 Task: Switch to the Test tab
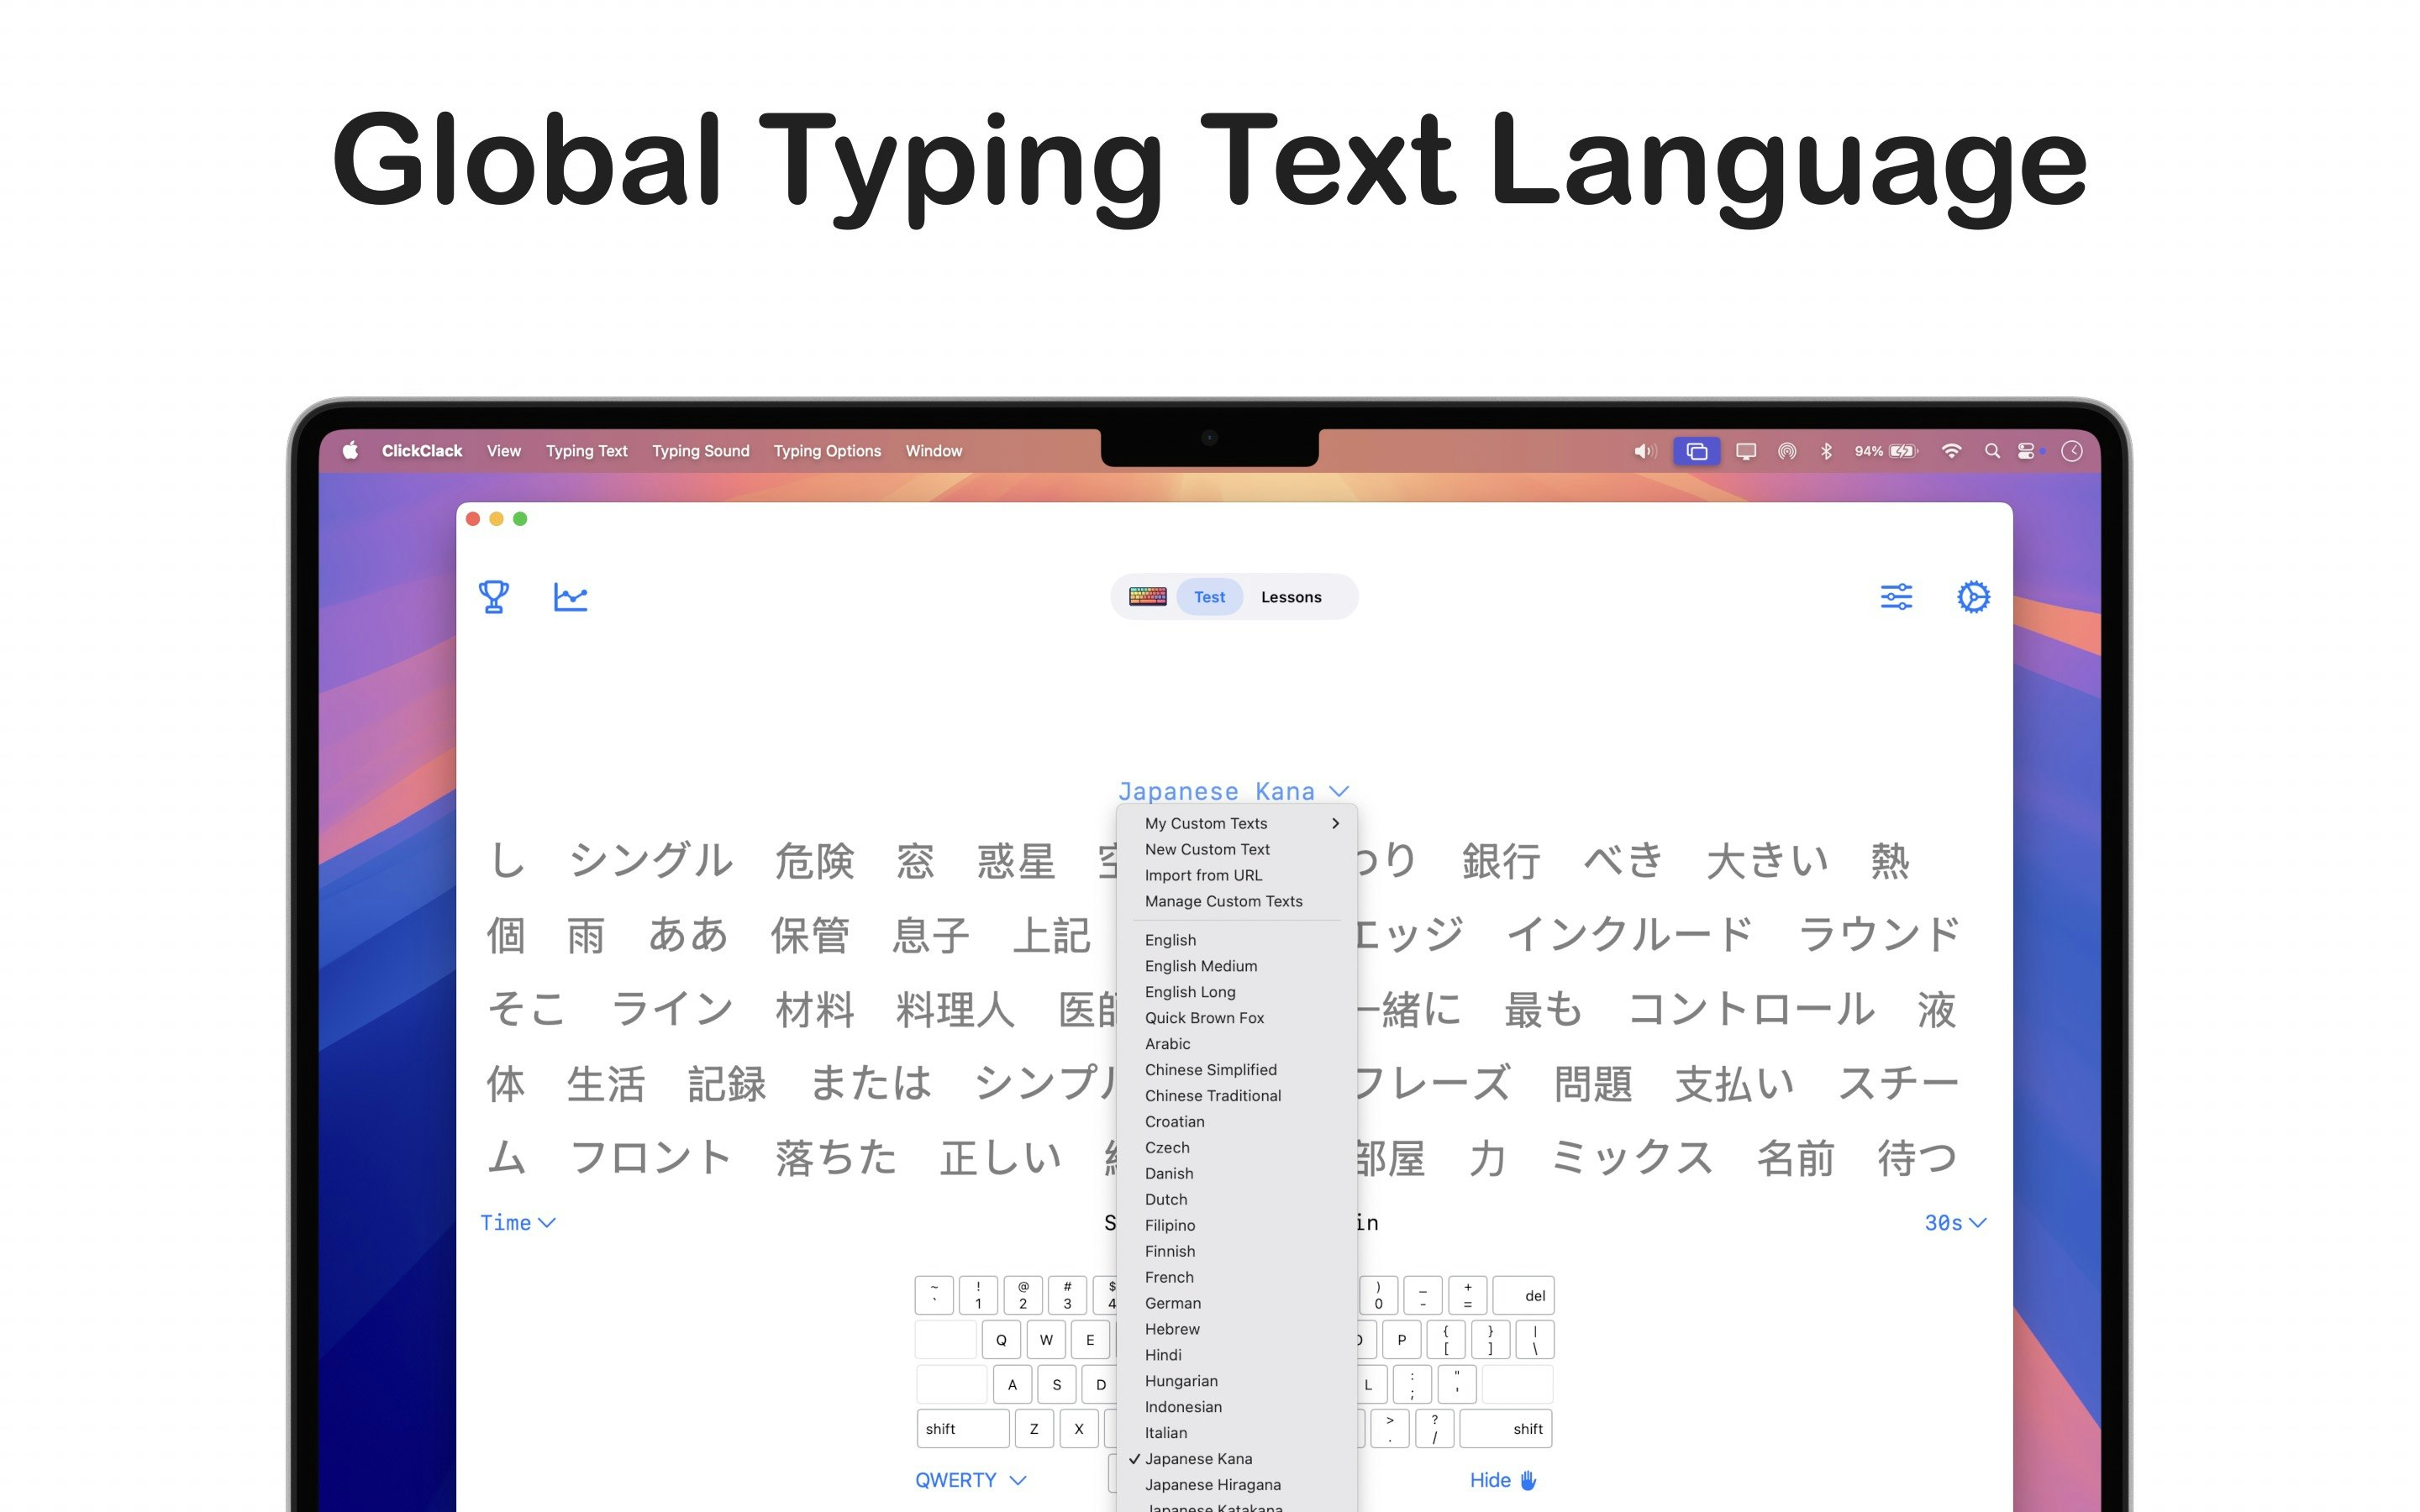[x=1209, y=597]
